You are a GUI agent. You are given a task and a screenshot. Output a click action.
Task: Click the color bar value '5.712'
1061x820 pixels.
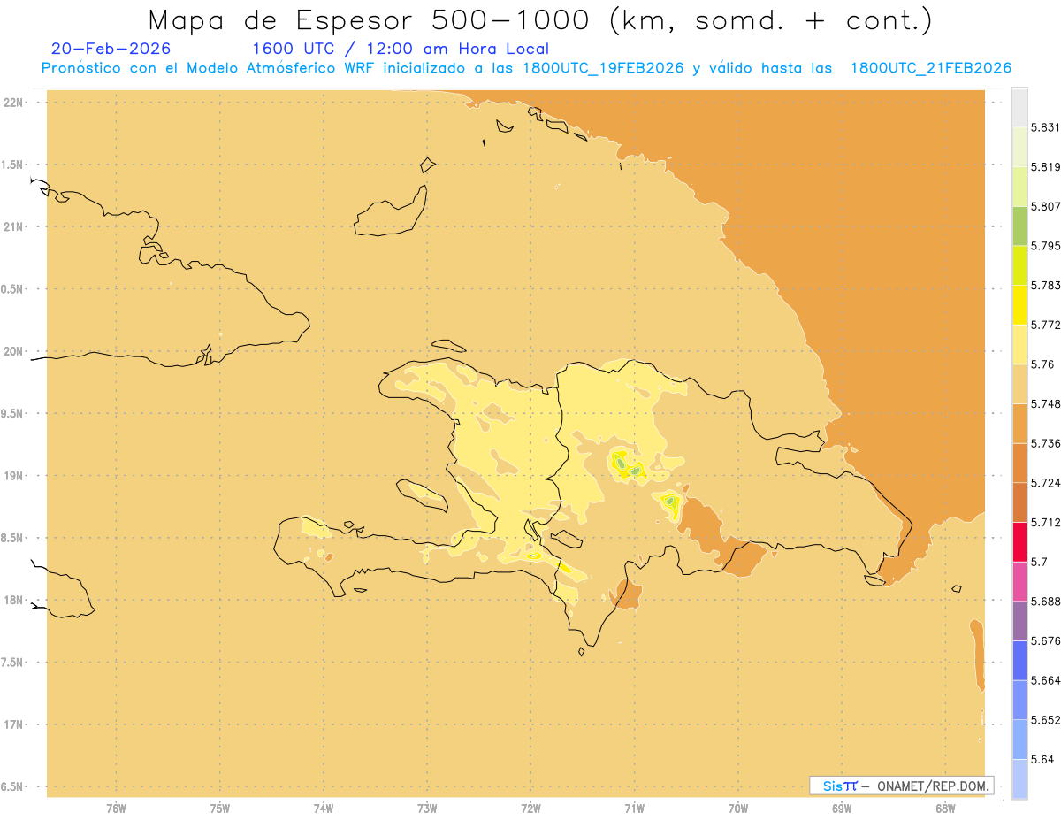pos(1047,522)
